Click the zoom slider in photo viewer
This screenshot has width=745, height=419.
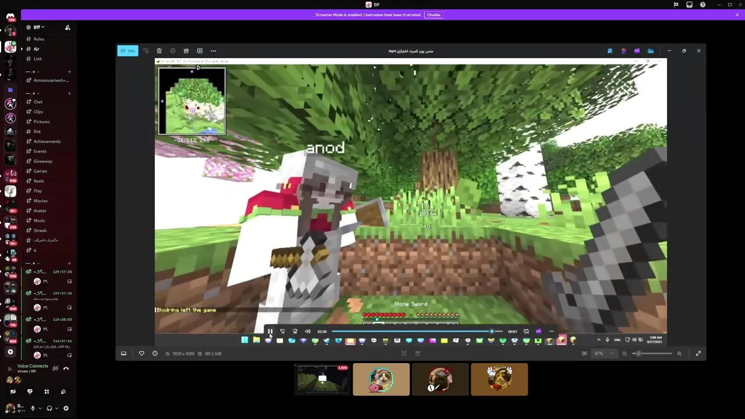pos(652,353)
